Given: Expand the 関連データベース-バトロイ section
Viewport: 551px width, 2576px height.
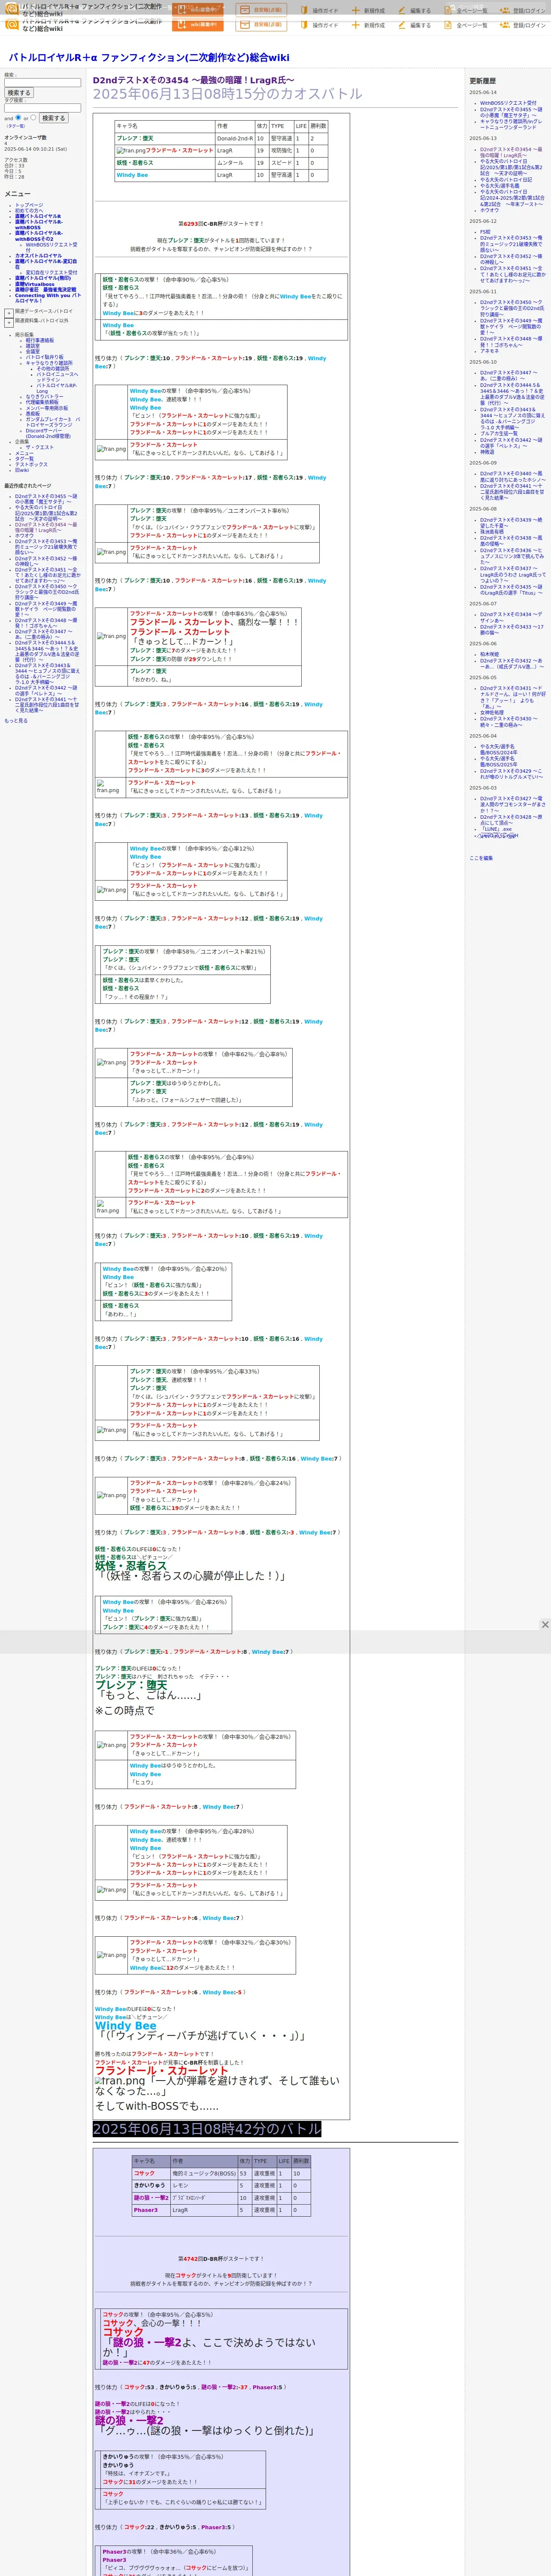Looking at the screenshot, I should (9, 313).
